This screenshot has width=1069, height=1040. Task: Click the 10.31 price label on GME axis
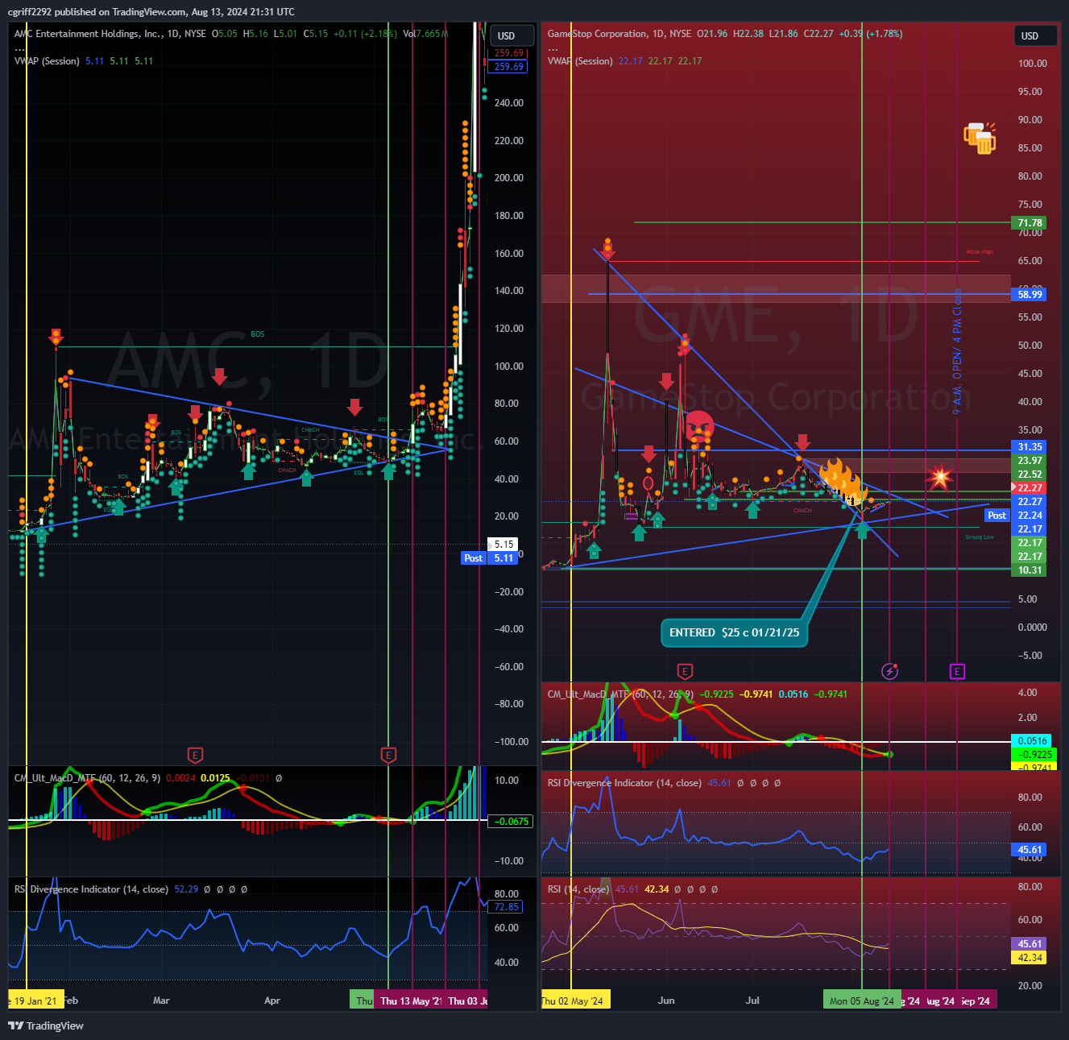click(1030, 570)
